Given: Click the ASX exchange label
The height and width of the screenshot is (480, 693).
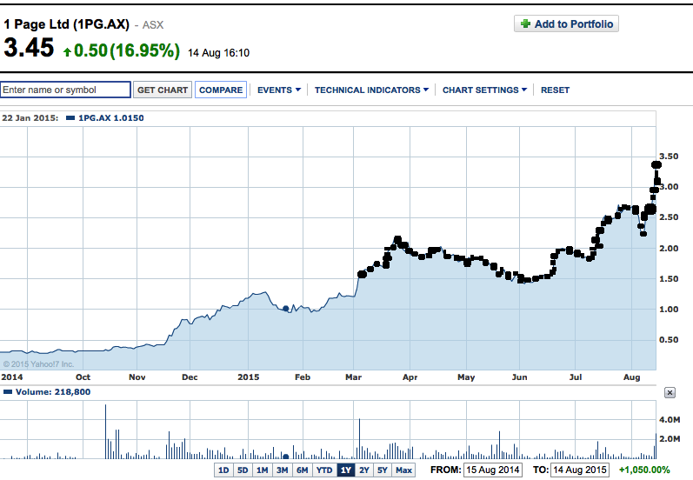Looking at the screenshot, I should pos(153,25).
